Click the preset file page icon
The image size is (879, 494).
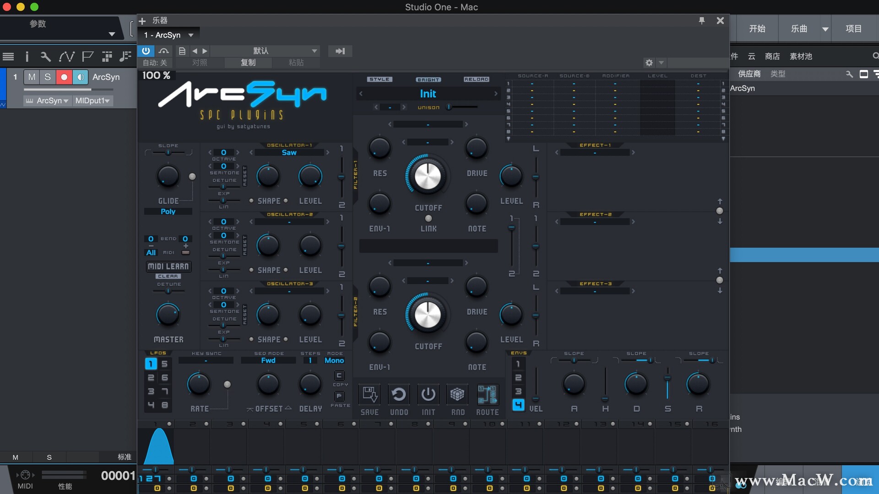point(182,51)
